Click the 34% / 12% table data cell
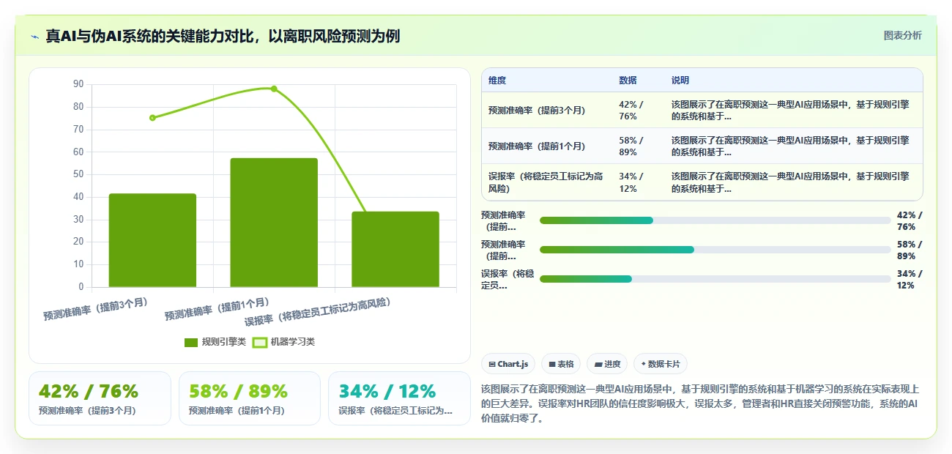Screen dimensions: 952x454 click(x=639, y=182)
